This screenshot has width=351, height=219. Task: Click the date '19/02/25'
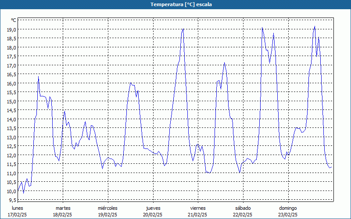click(107, 215)
